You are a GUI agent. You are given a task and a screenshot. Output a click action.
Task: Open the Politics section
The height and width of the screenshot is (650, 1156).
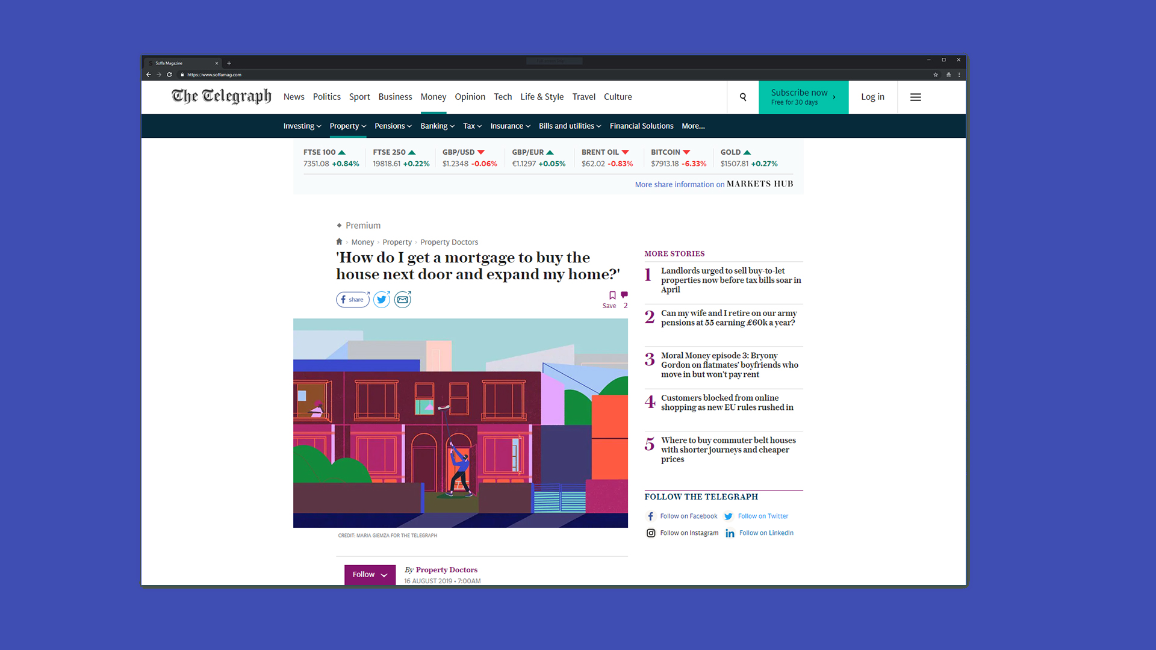[x=327, y=96]
